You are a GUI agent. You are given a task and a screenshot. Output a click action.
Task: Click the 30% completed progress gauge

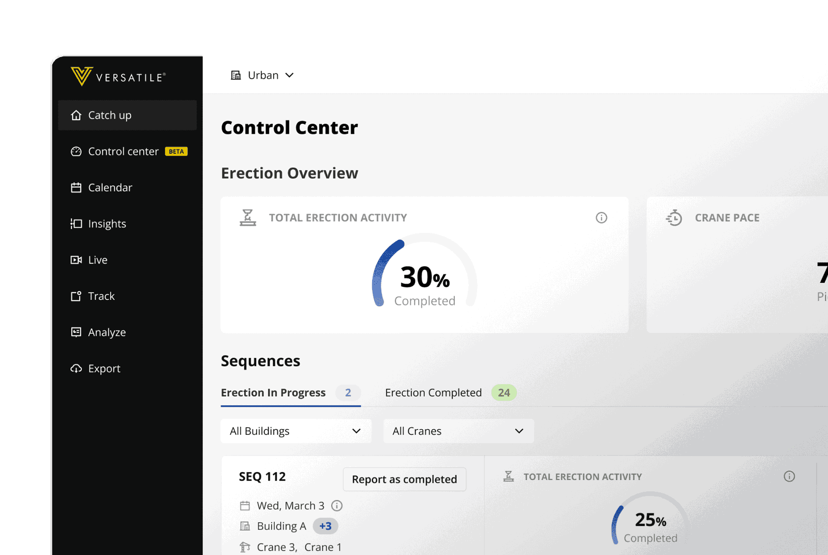coord(424,277)
